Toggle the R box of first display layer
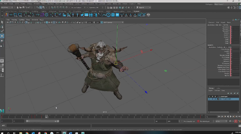 [x=215, y=96]
